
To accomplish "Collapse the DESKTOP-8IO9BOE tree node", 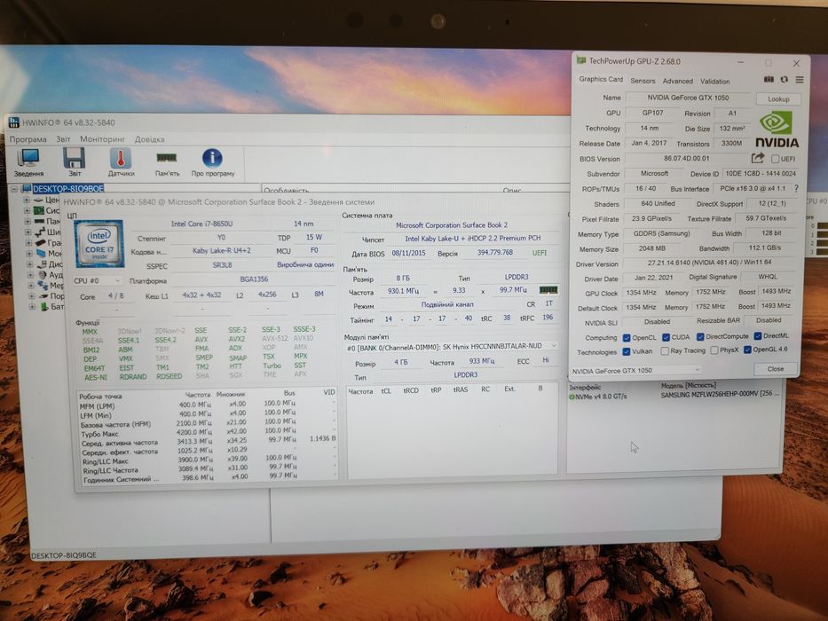I will (x=15, y=188).
